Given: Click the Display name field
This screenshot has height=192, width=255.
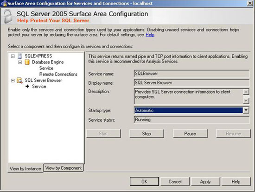Looking at the screenshot, I should [x=191, y=83].
